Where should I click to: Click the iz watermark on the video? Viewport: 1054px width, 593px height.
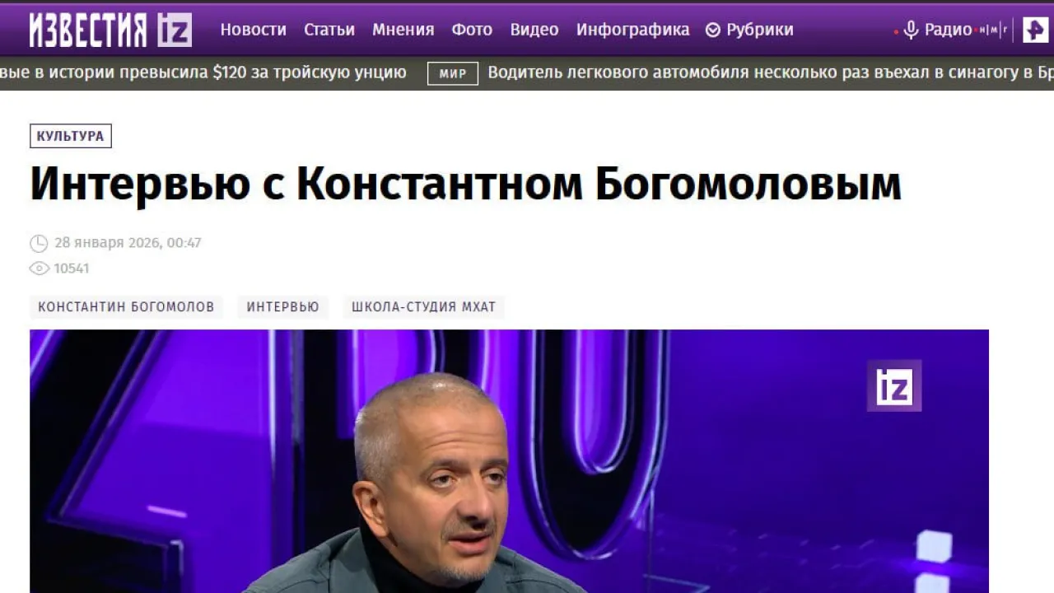pyautogui.click(x=894, y=385)
